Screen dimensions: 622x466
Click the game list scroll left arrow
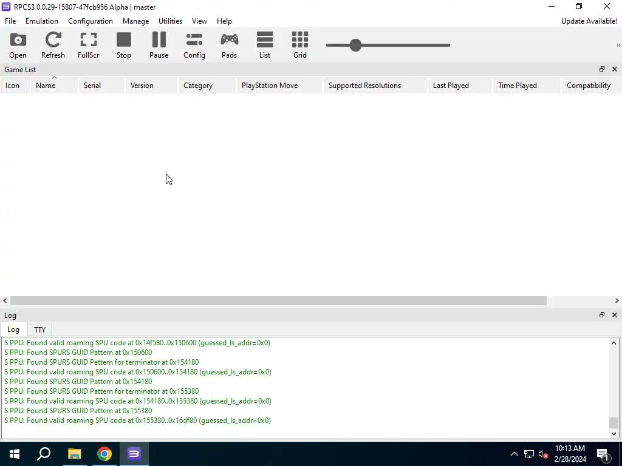pyautogui.click(x=5, y=301)
